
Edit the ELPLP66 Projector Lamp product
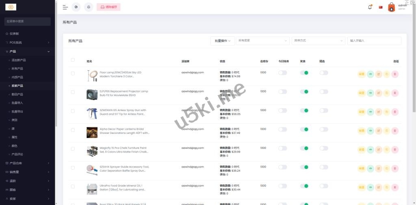pos(379,93)
